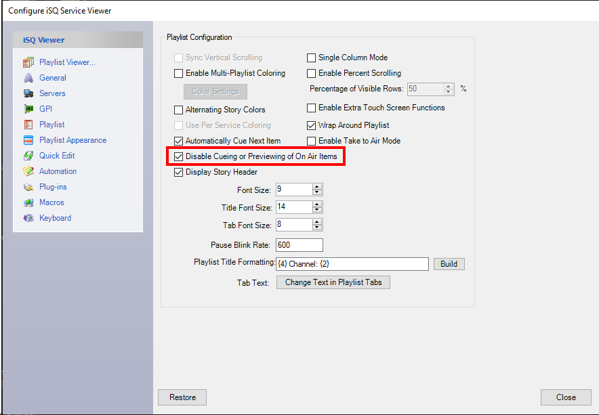The height and width of the screenshot is (415, 599).
Task: Uncheck Wrap Around Playlist
Action: tap(312, 125)
